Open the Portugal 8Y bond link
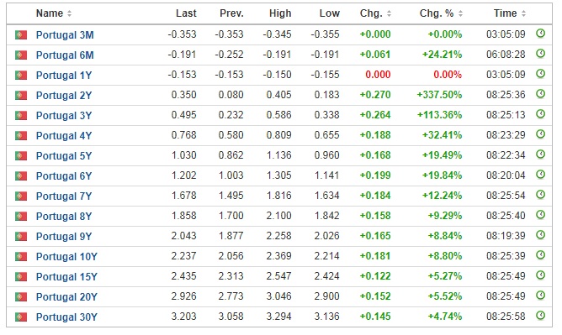This screenshot has height=335, width=562. [x=64, y=217]
